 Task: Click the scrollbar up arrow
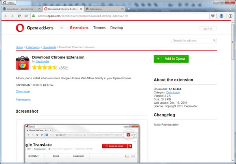[233, 22]
